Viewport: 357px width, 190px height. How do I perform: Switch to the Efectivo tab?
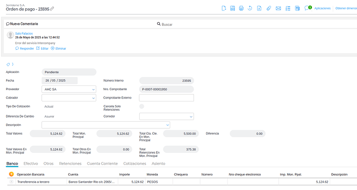pyautogui.click(x=31, y=164)
